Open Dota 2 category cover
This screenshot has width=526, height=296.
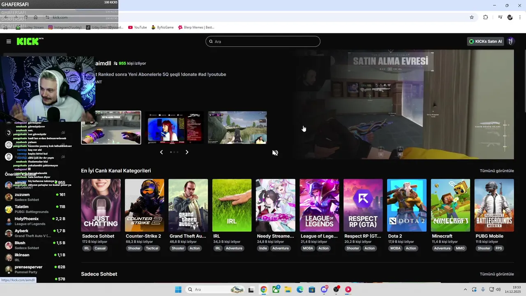(406, 205)
